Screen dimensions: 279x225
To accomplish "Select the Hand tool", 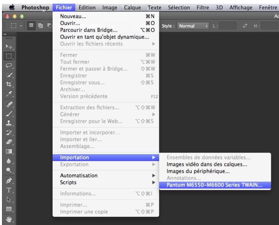I will pos(8,220).
